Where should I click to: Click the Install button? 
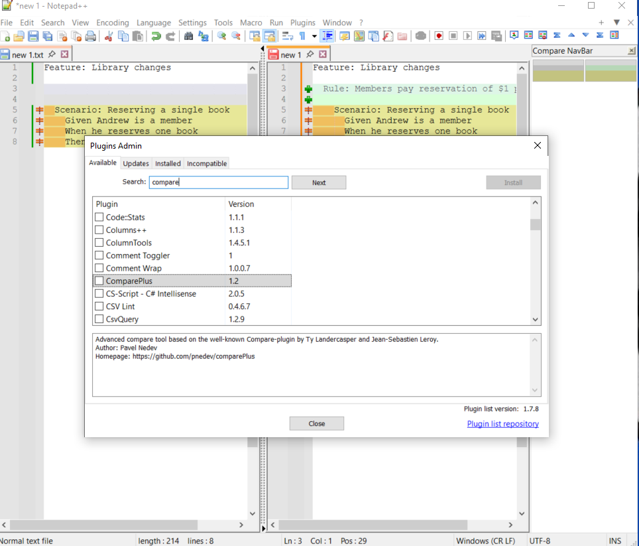513,182
